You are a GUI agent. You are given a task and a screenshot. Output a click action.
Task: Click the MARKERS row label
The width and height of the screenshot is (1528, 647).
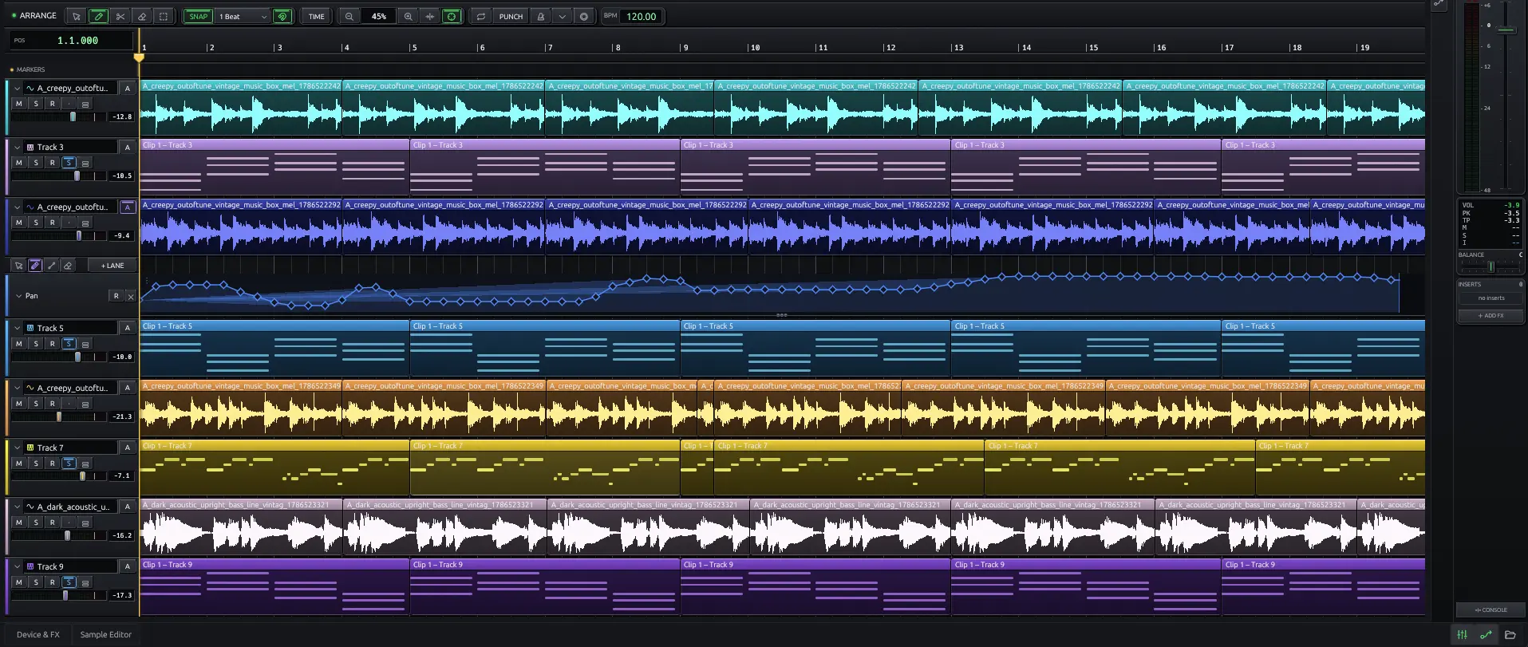click(x=30, y=69)
